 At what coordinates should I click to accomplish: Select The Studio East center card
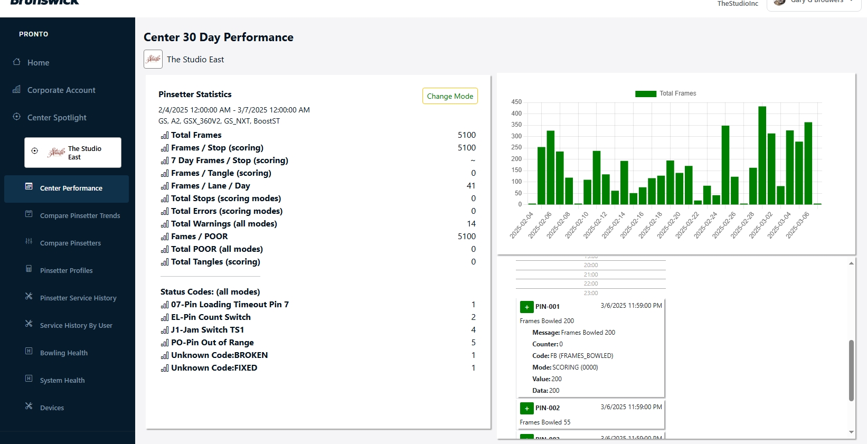pos(73,153)
